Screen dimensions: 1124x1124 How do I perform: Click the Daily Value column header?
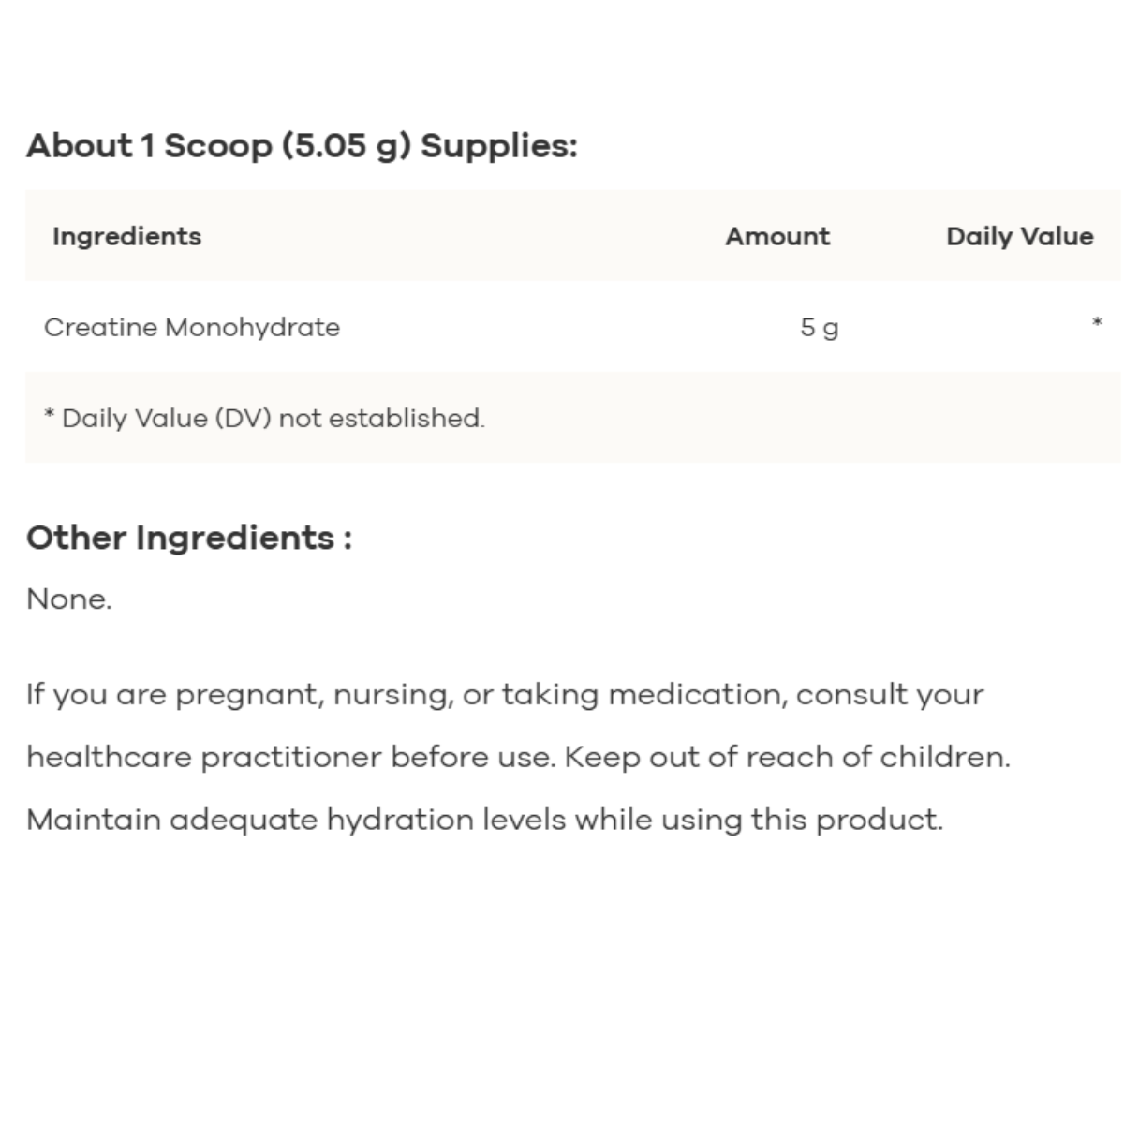tap(1020, 236)
